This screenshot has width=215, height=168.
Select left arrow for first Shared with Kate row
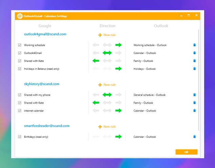96,61
